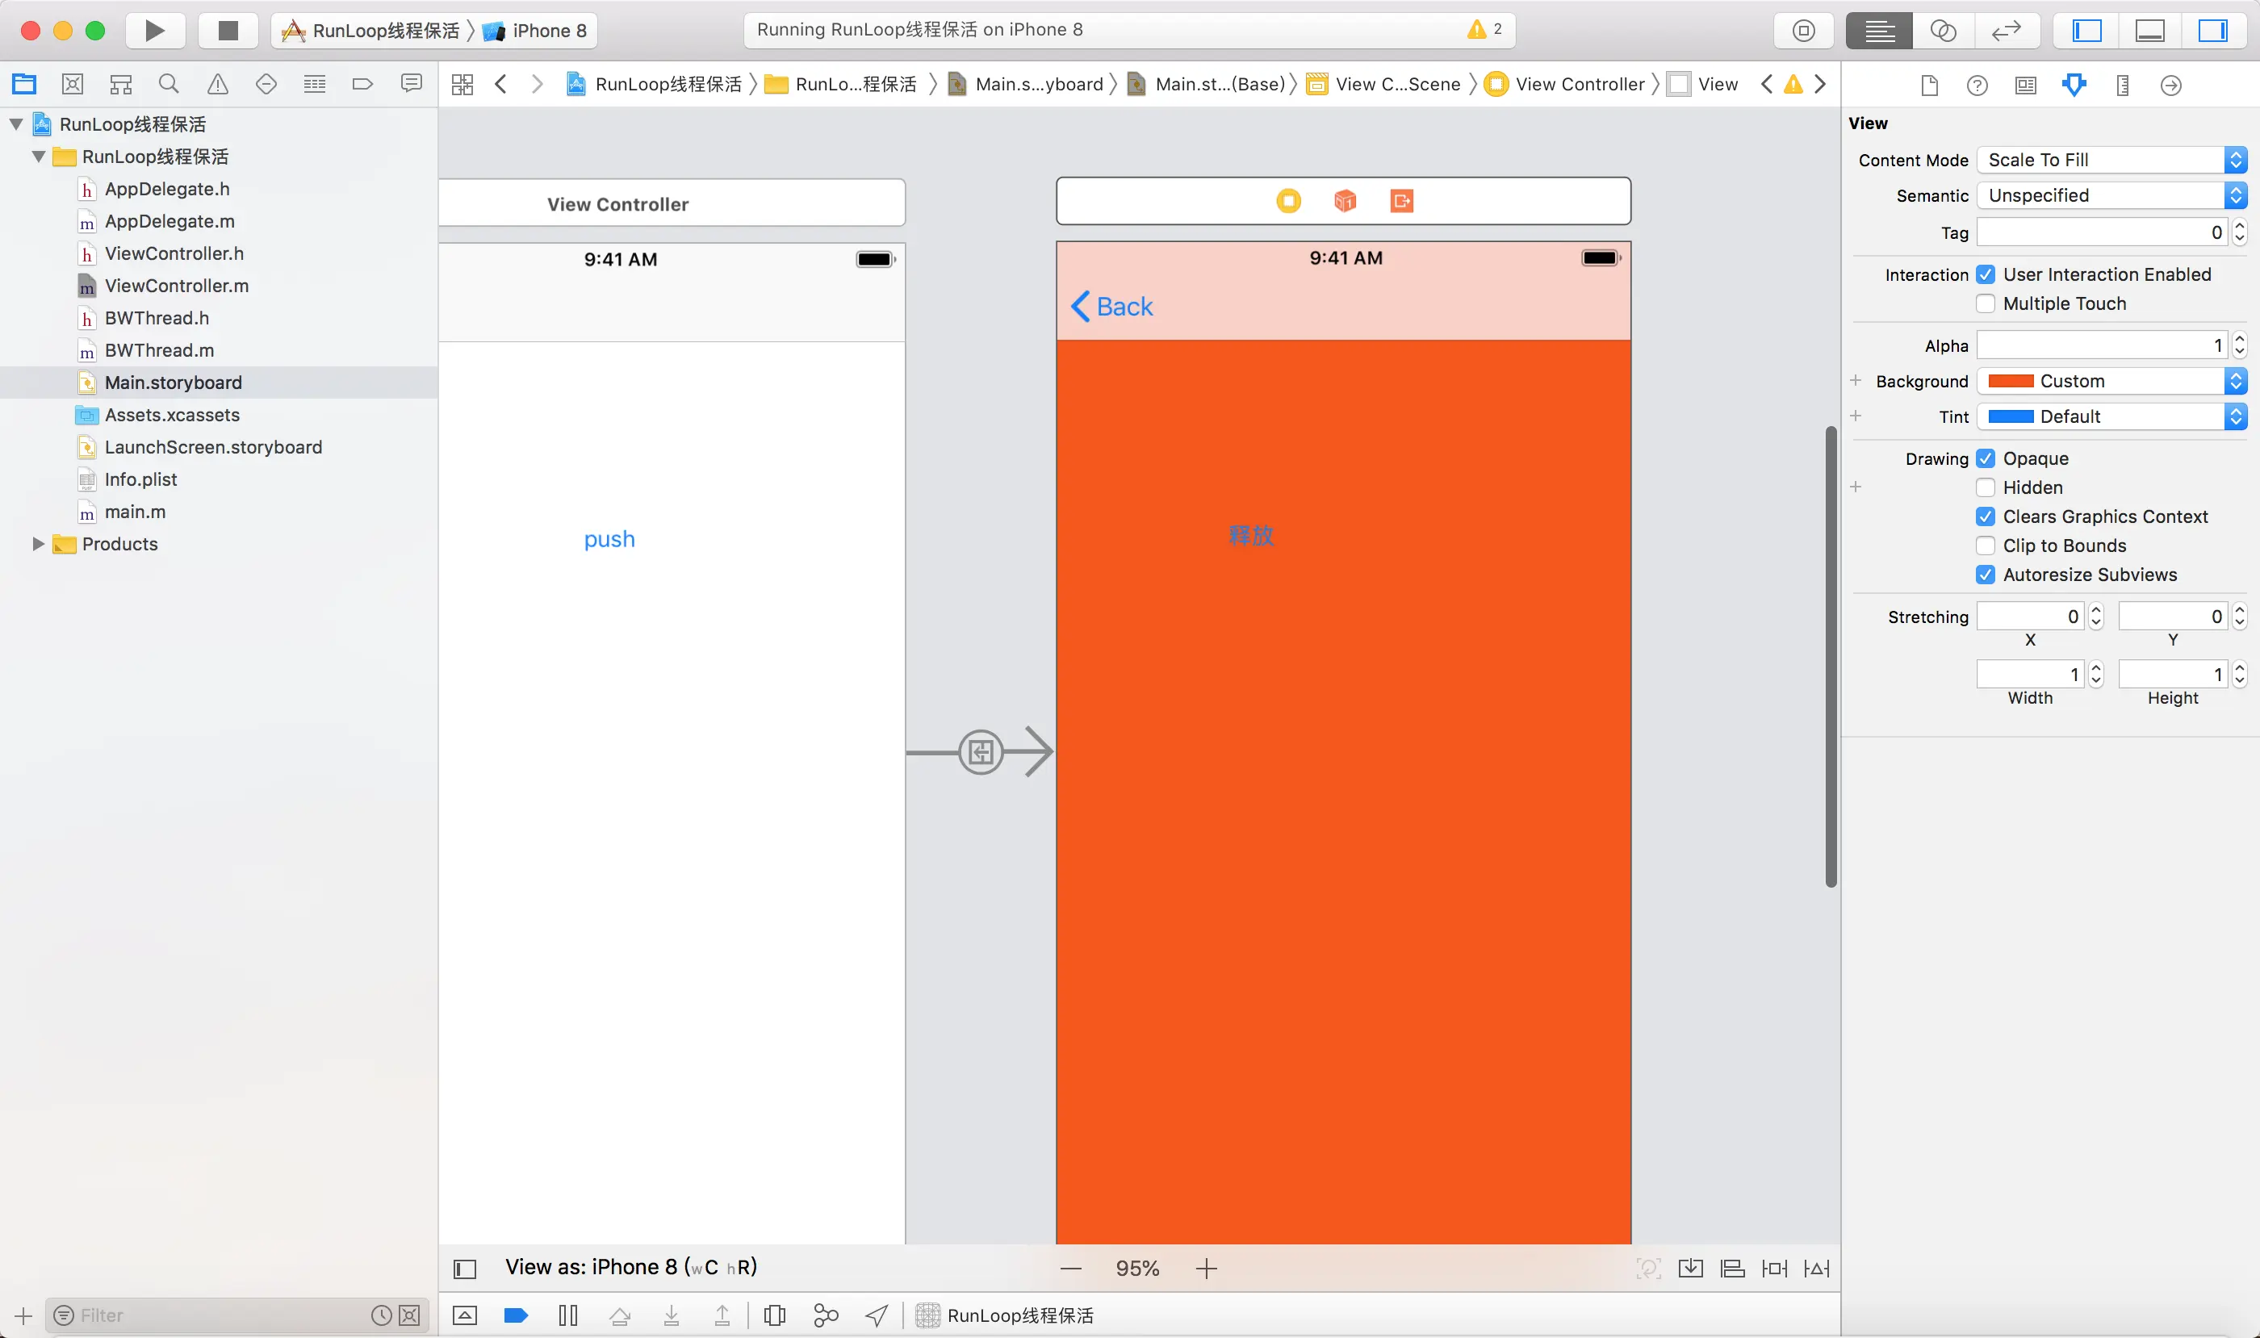Enable Clip to Bounds
The width and height of the screenshot is (2260, 1338).
1985,546
